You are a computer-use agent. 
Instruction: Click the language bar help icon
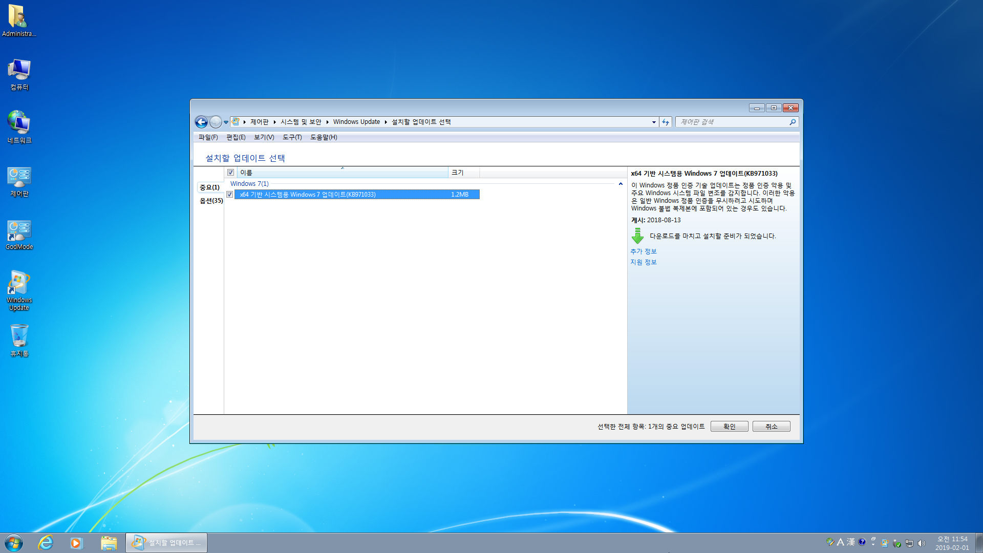(862, 542)
